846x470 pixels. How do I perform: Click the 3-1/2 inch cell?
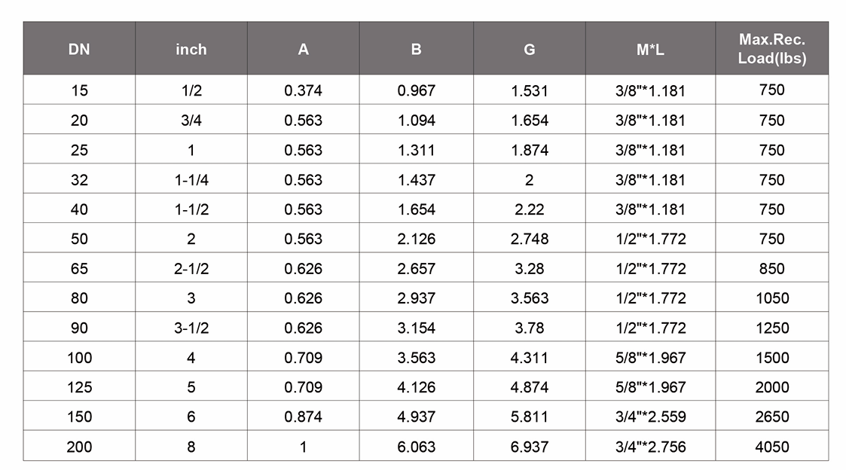[191, 328]
